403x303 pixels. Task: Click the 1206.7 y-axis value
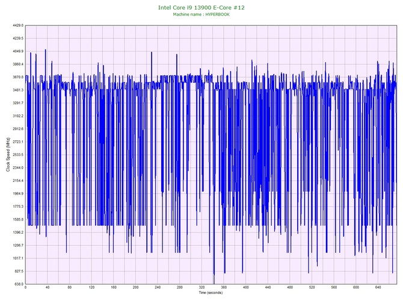click(x=18, y=245)
